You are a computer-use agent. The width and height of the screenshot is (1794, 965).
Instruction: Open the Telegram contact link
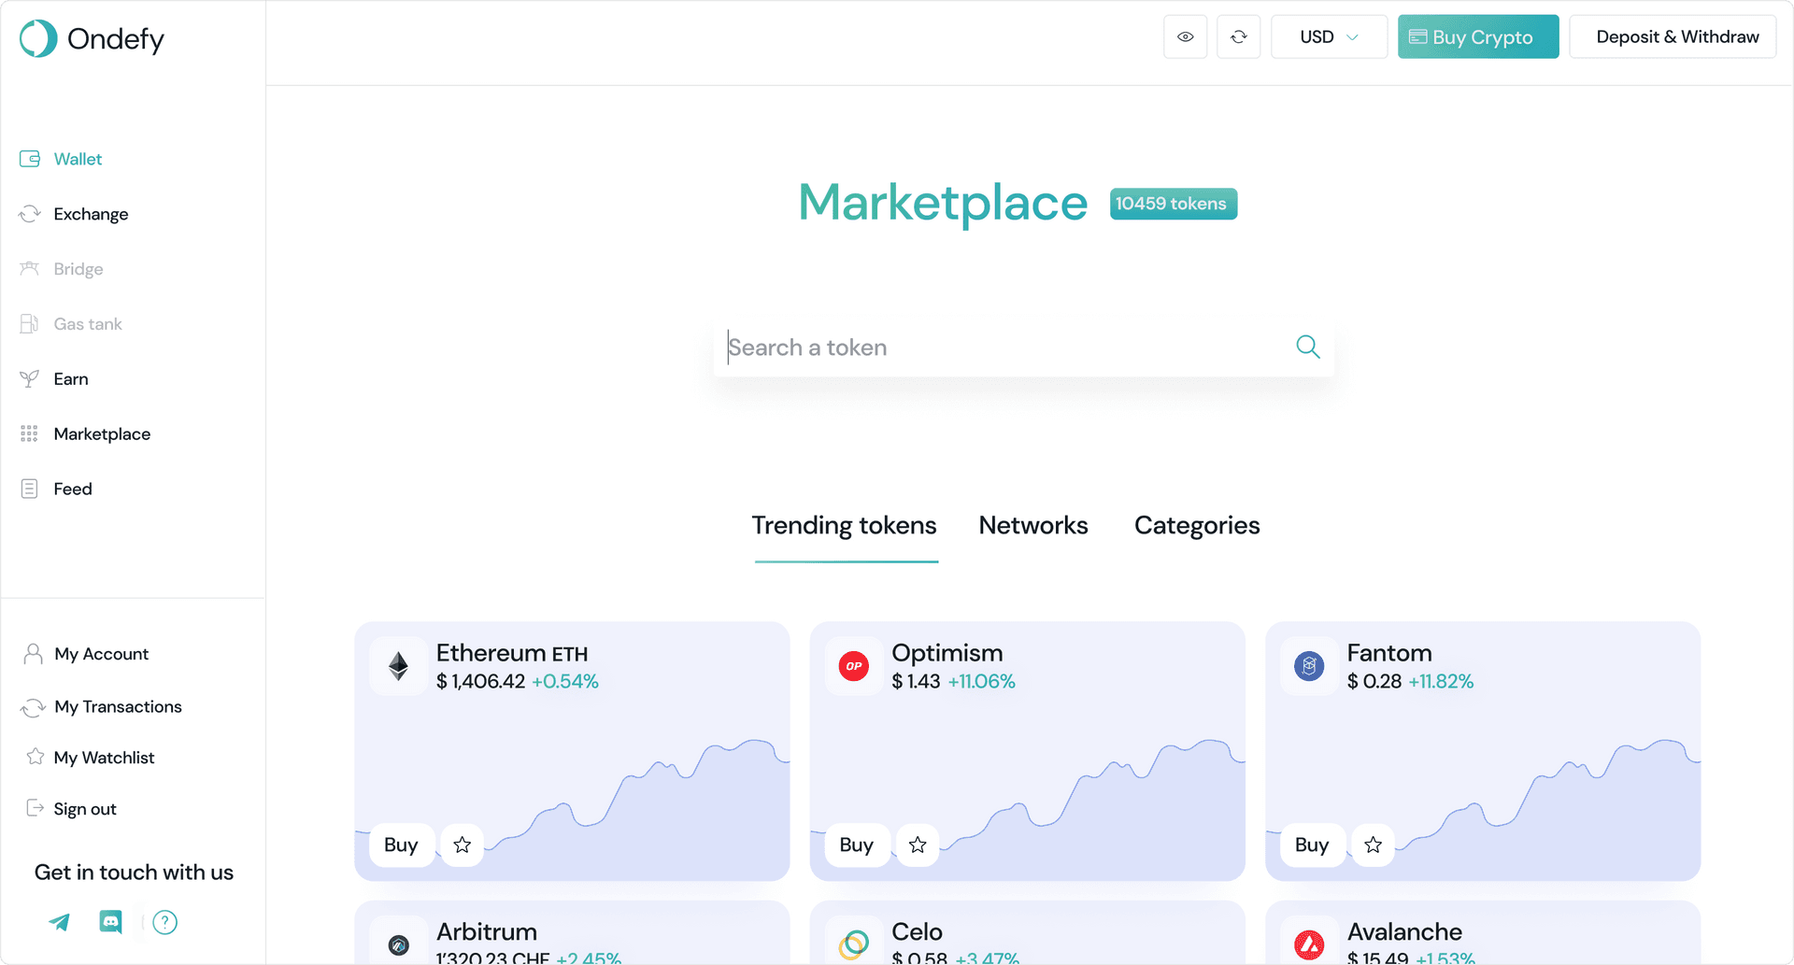(59, 923)
